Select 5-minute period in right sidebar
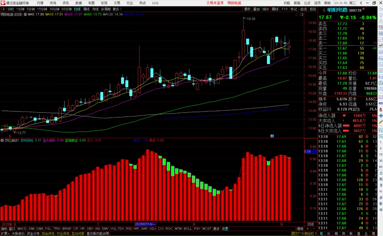 [381, 148]
